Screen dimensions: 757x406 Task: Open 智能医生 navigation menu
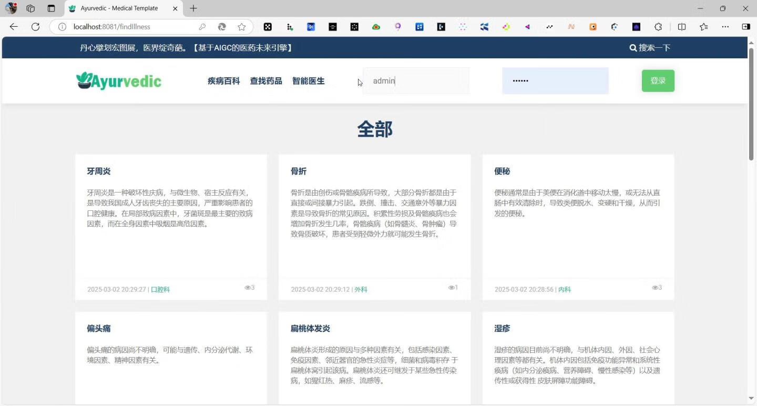[309, 81]
